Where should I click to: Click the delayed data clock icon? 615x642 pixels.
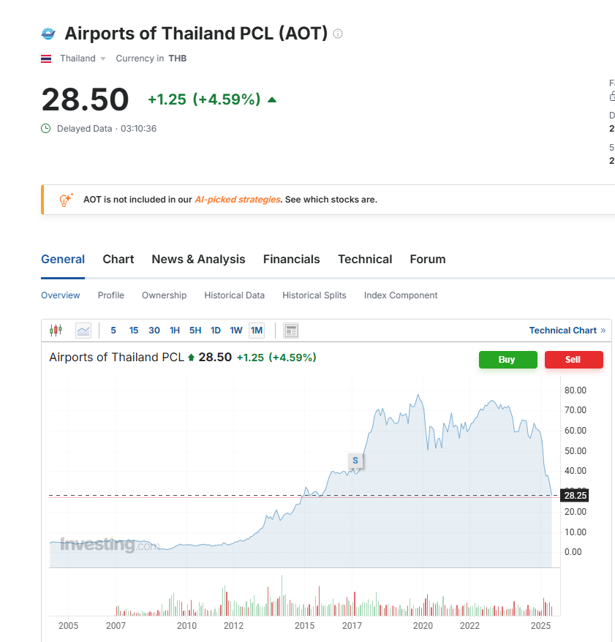click(x=46, y=129)
